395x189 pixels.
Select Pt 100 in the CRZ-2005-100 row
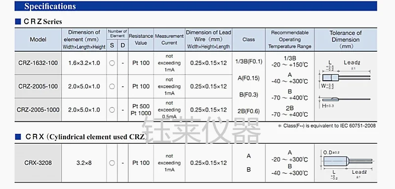pyautogui.click(x=141, y=86)
